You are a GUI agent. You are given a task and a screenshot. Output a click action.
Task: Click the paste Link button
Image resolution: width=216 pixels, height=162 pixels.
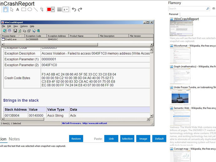(x=111, y=139)
